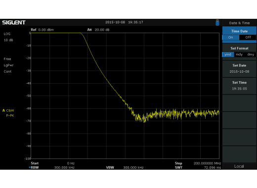Click the VBW 300.000 kHz value

click(x=133, y=168)
